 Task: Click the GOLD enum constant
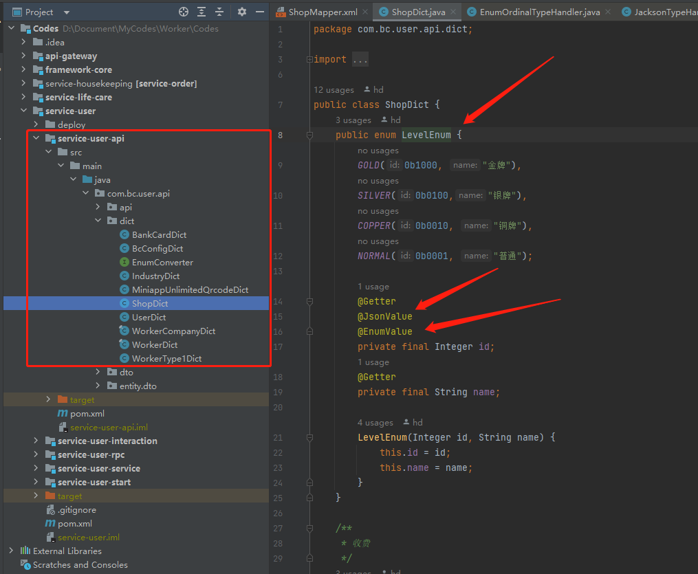369,165
